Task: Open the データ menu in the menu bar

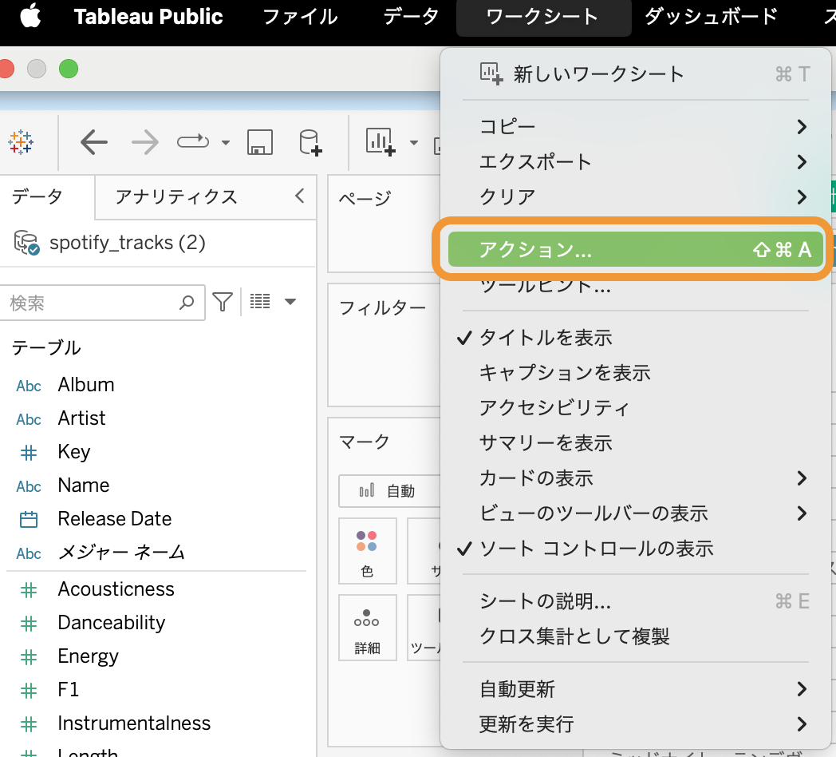Action: [x=411, y=17]
